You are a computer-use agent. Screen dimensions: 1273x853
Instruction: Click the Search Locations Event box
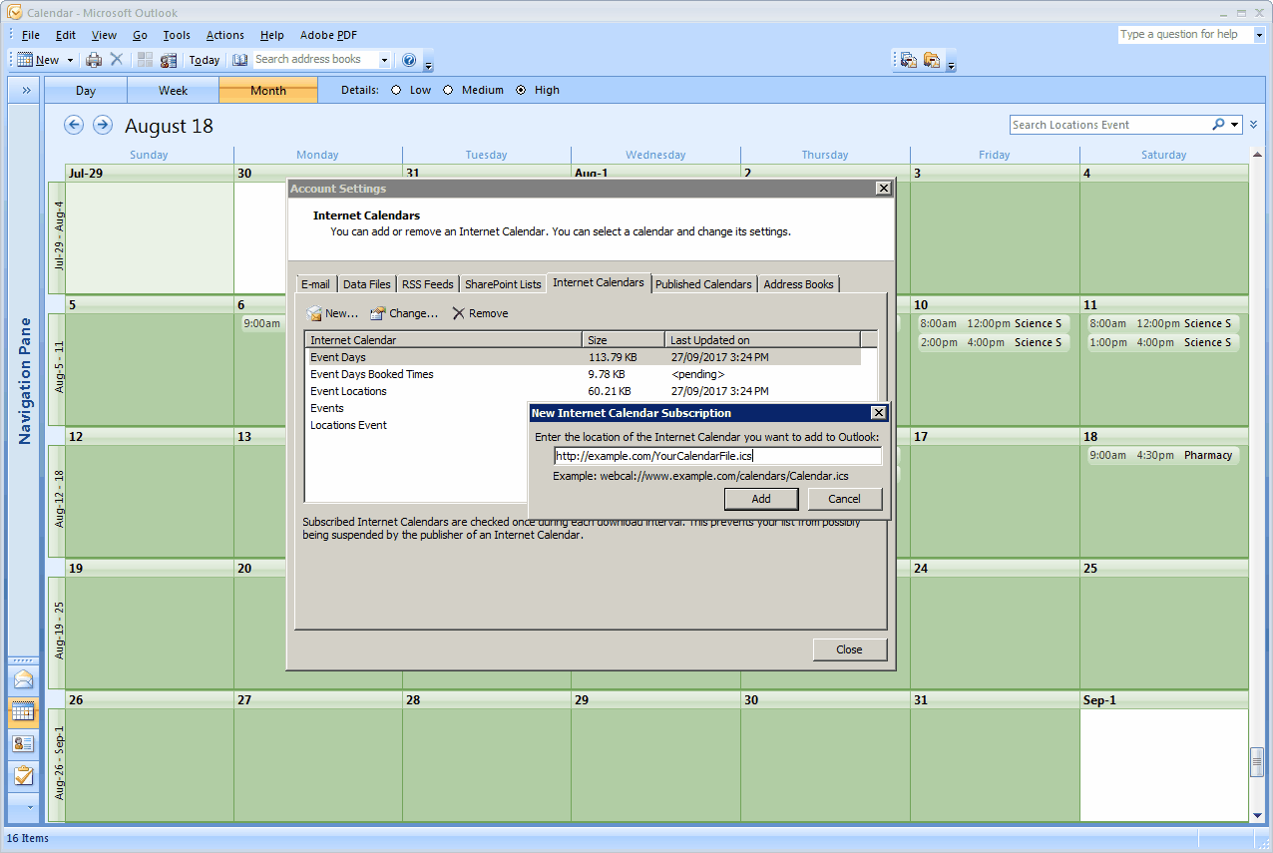1109,125
